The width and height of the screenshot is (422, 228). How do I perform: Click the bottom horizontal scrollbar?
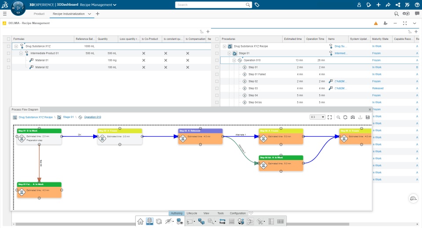click(x=182, y=224)
